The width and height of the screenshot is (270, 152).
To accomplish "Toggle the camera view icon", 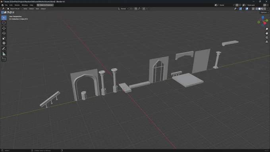I will (267, 38).
